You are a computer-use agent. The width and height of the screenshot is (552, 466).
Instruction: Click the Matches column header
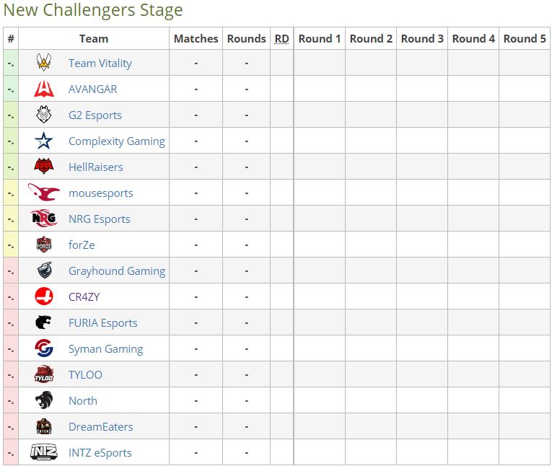click(196, 39)
